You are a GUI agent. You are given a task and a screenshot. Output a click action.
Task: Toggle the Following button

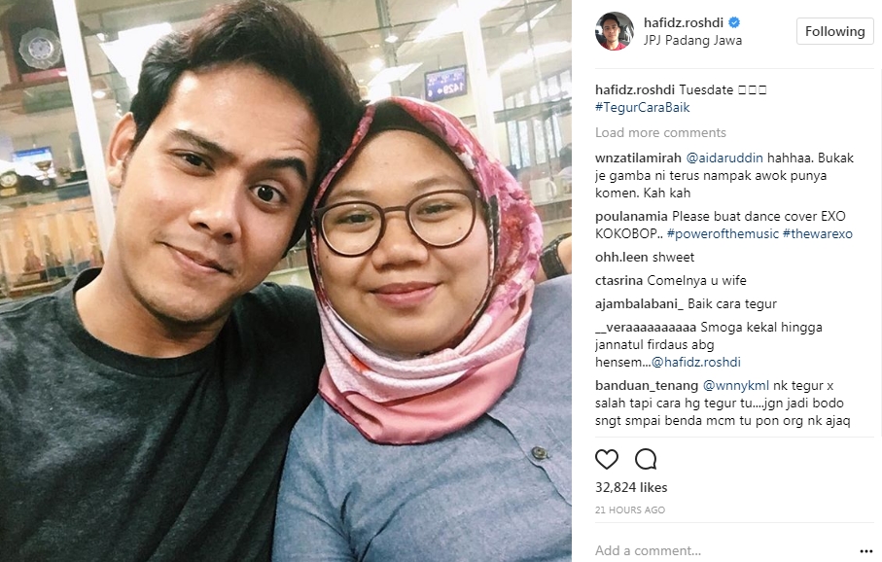(834, 31)
